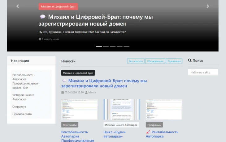Click the 'Навигация' panel header
This screenshot has width=226, height=142.
coord(31,61)
